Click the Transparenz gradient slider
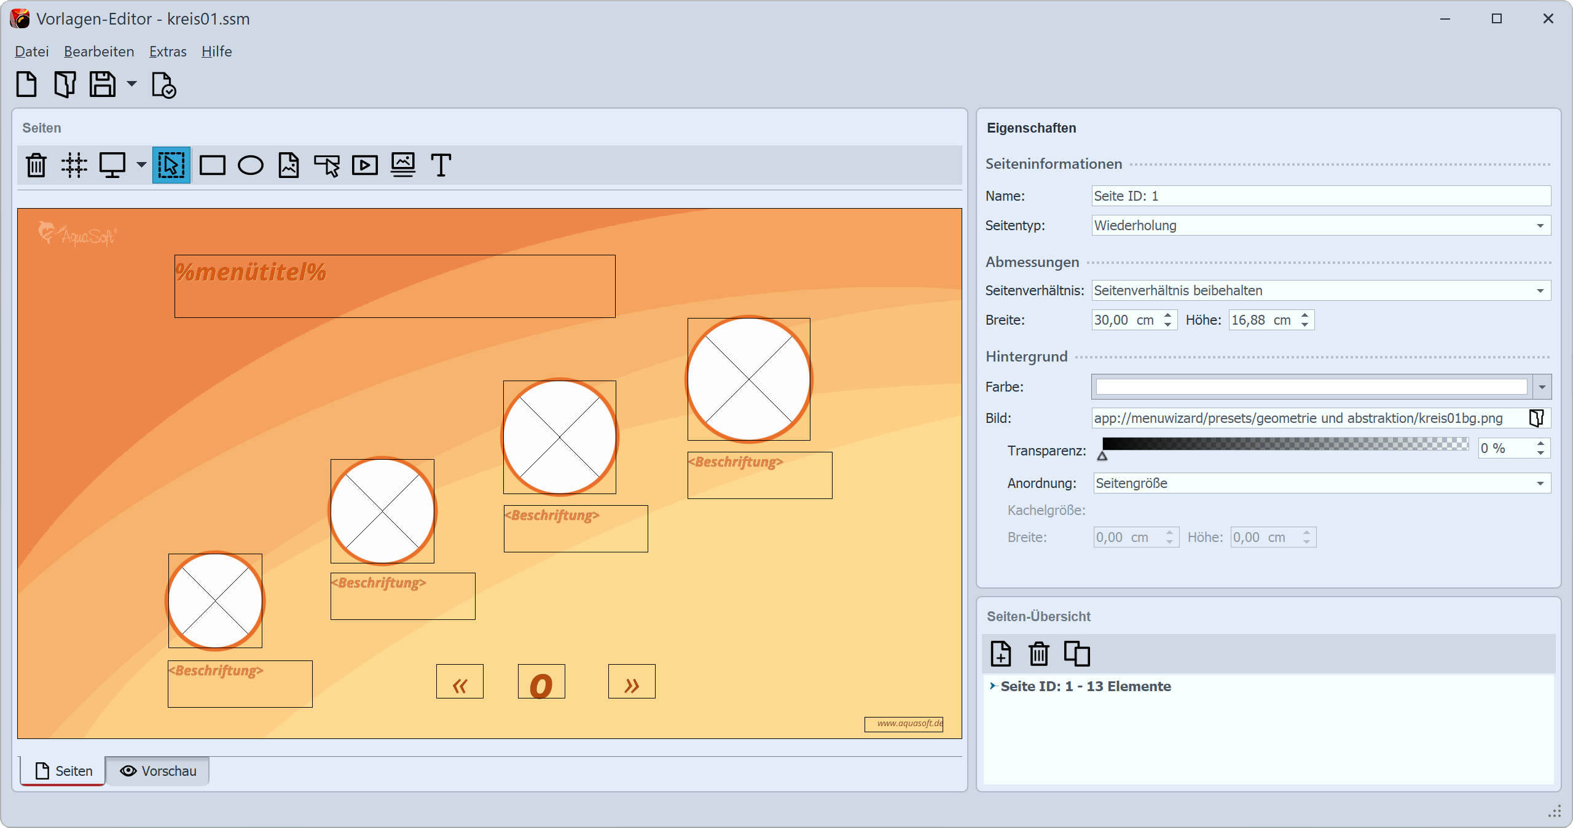This screenshot has height=828, width=1573. tap(1285, 444)
